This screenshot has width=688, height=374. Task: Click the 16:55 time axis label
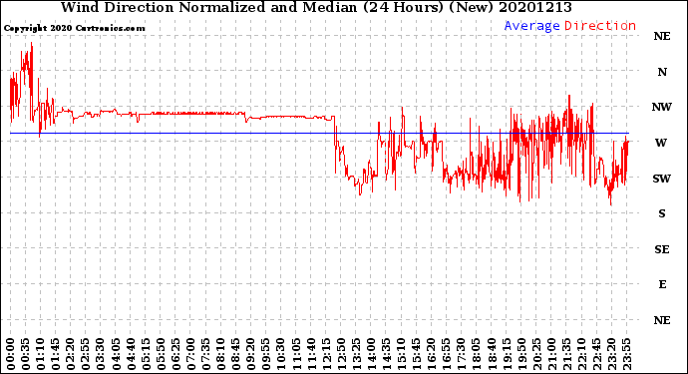point(446,353)
